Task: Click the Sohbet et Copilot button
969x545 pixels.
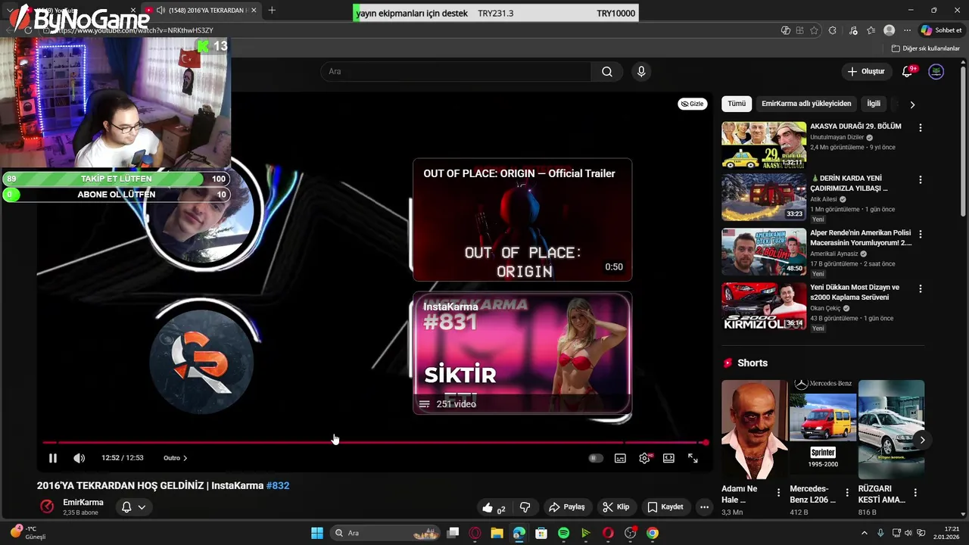Action: [941, 30]
